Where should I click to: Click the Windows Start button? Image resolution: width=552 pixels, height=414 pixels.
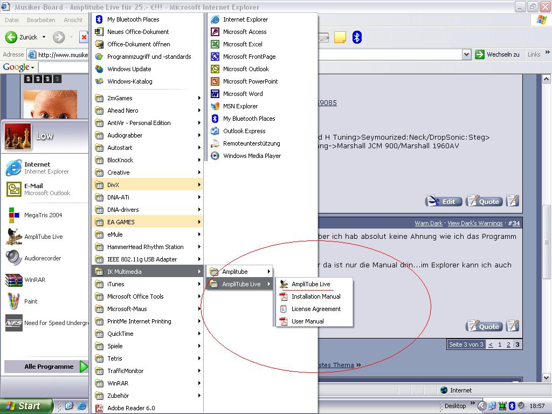(26, 406)
